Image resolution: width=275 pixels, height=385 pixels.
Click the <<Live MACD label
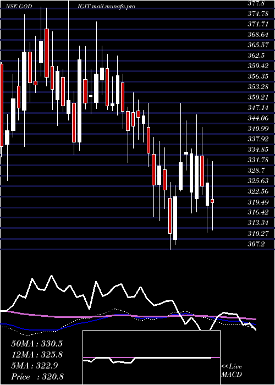click(232, 371)
